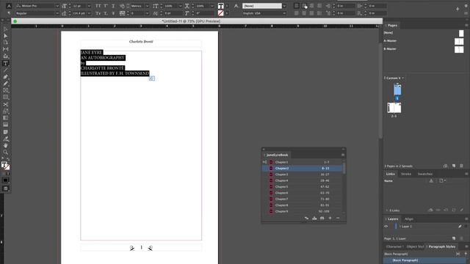Viewport: 470px width, 264px height.
Task: Click the toolbox fill and stroke swatch
Action: 5,166
